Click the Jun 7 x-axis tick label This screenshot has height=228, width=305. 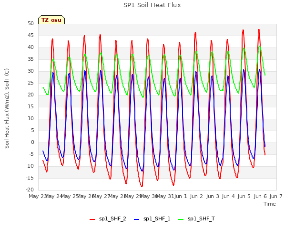[276, 196]
